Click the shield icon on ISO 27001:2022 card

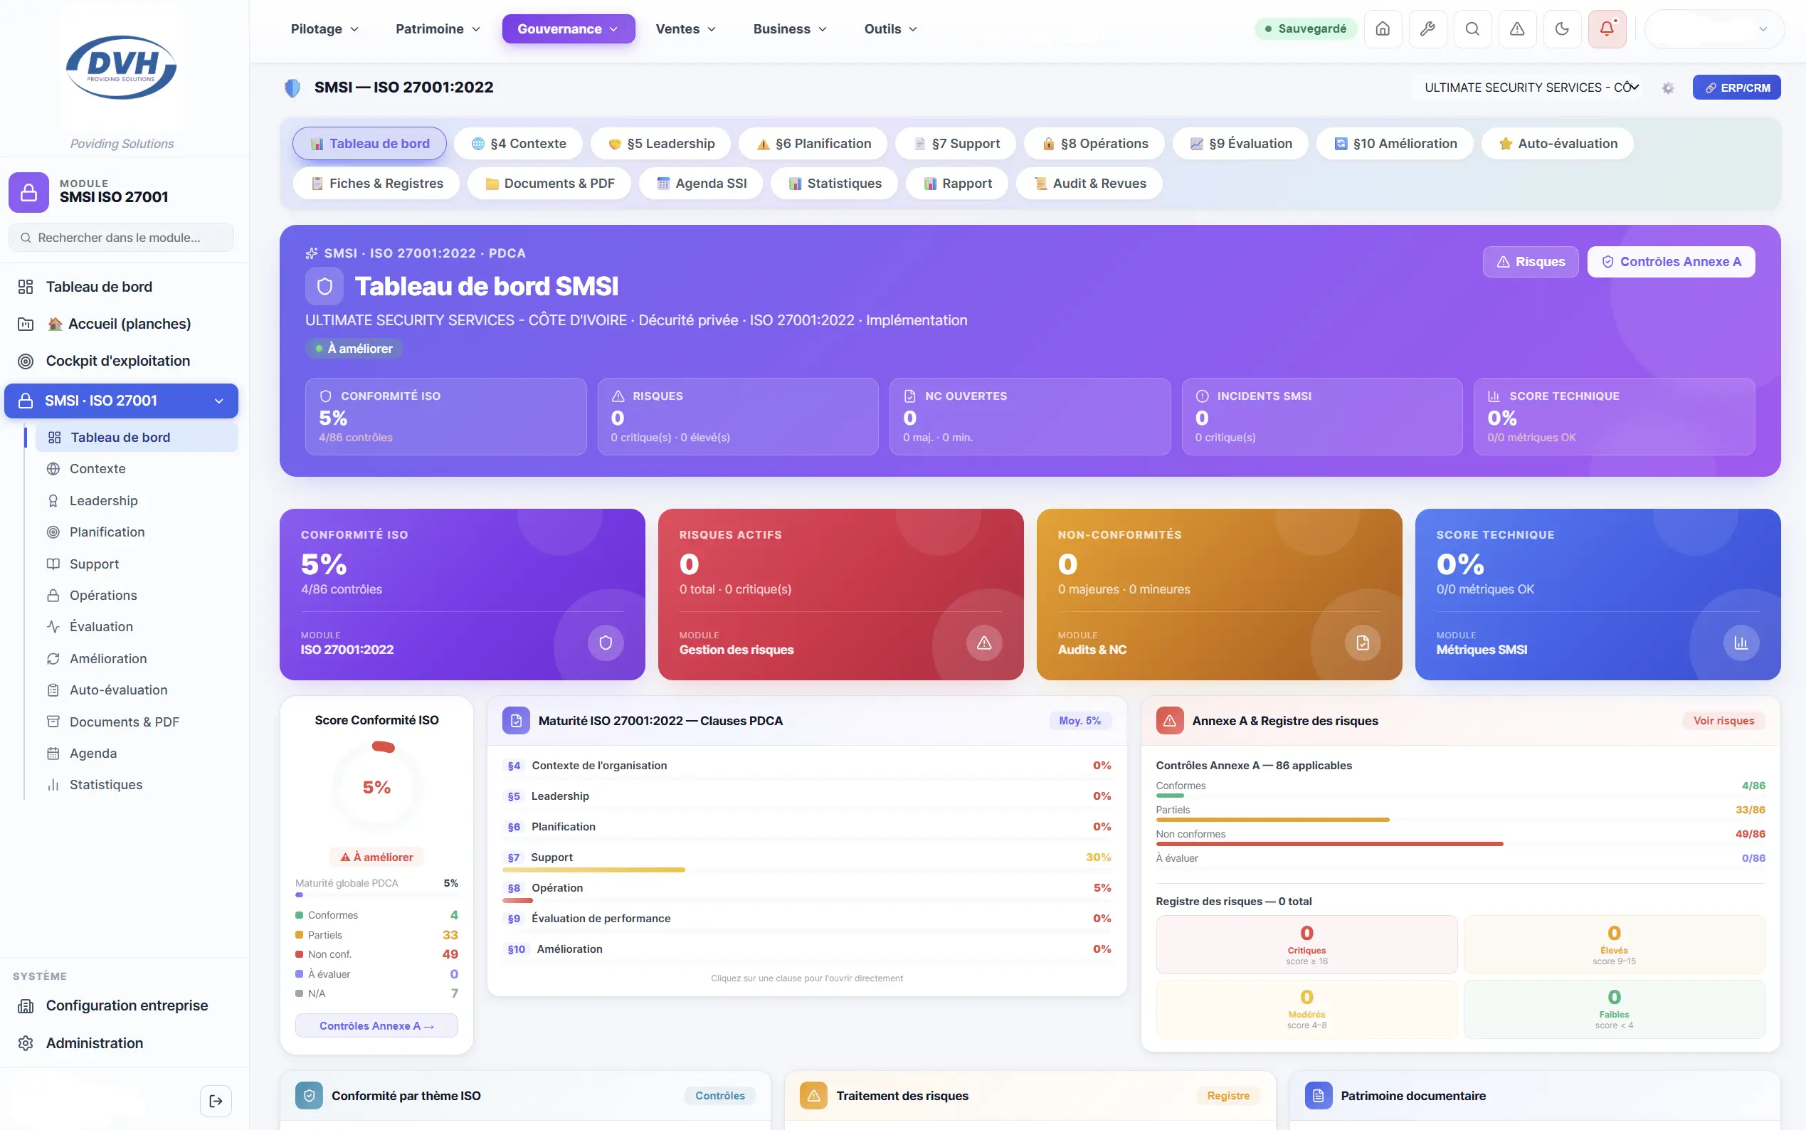(606, 643)
